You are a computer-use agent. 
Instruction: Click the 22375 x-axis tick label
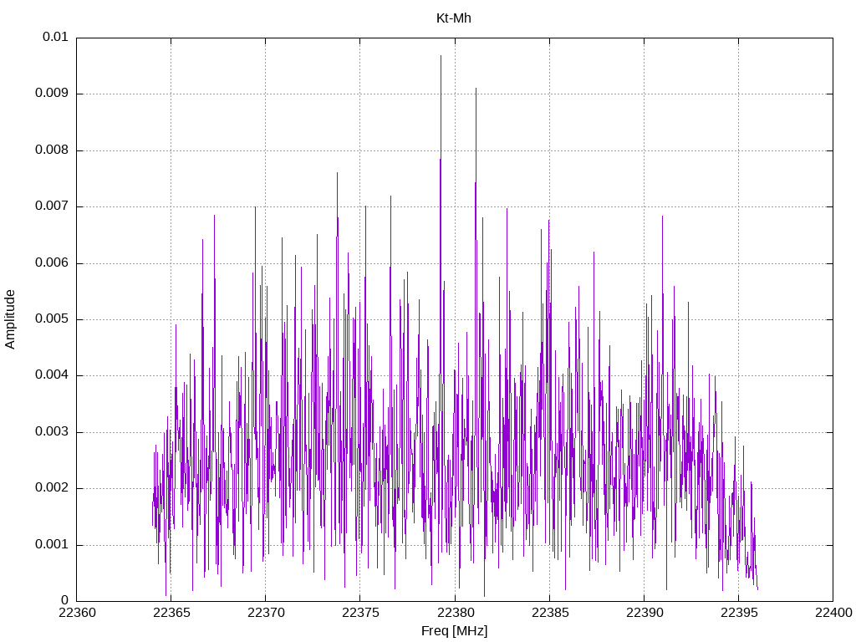360,613
